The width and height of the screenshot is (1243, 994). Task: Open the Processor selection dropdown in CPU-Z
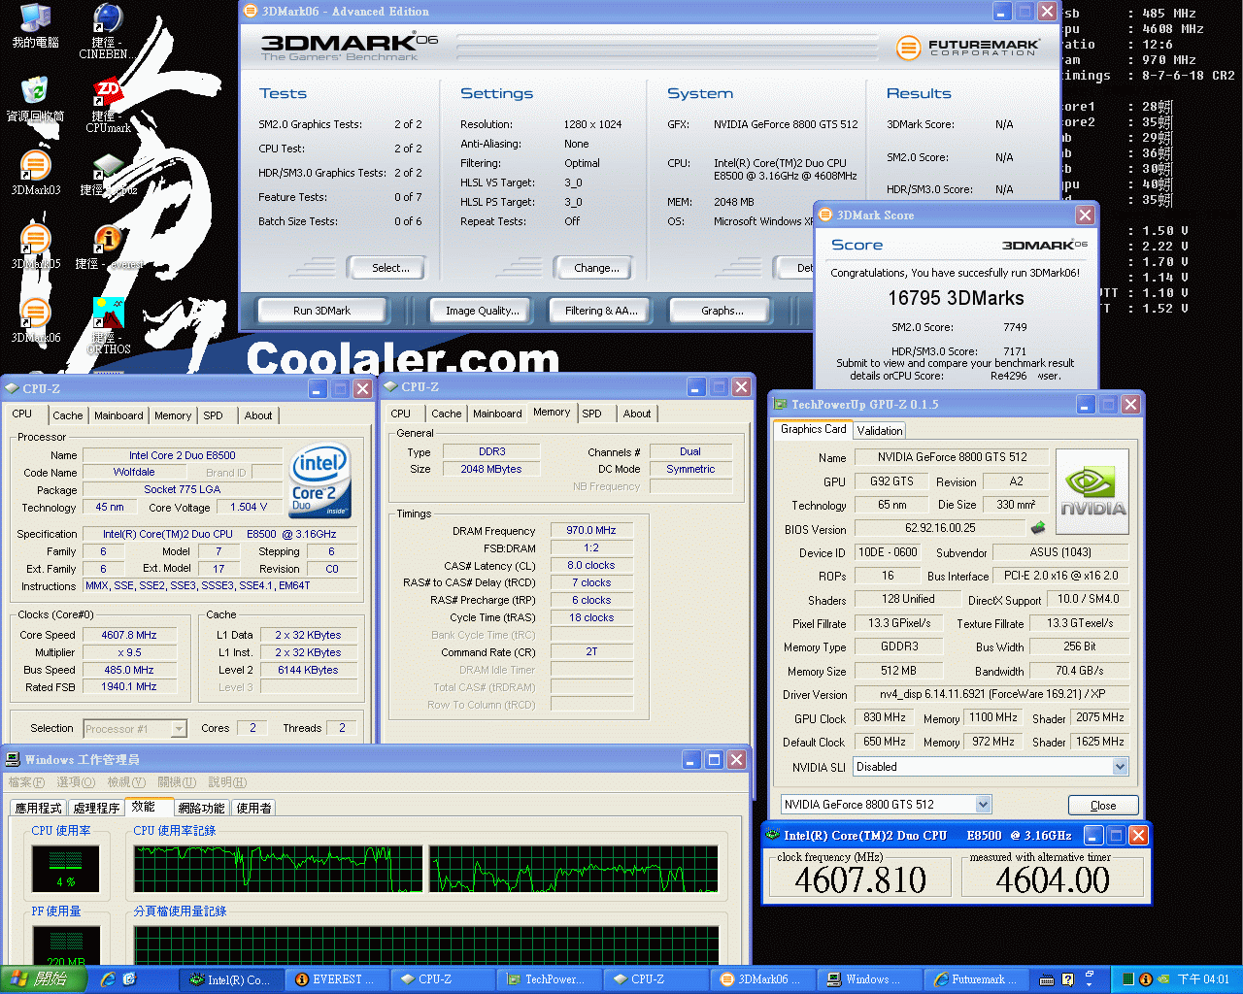(x=135, y=728)
